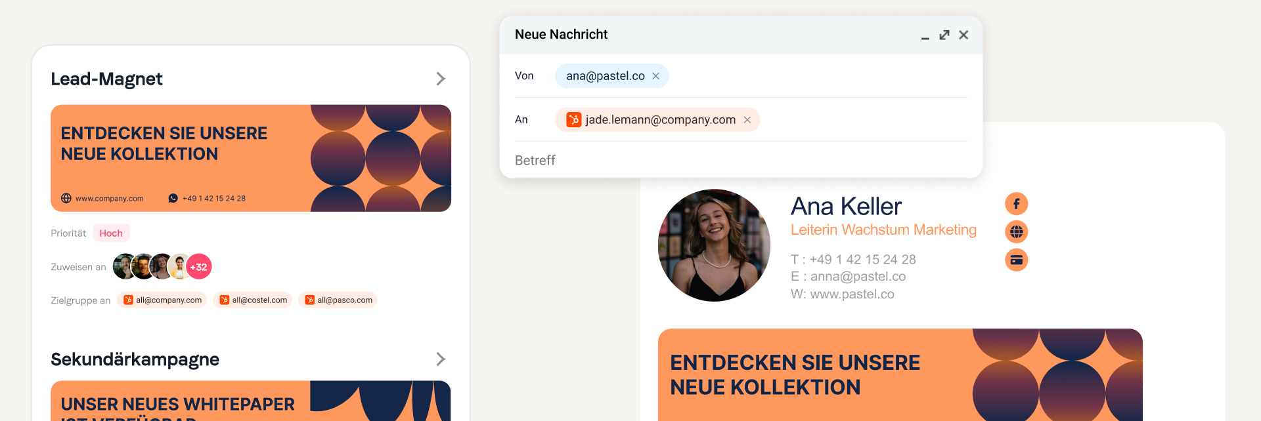1261x421 pixels.
Task: Open the Facebook icon in signature
Action: click(x=1016, y=204)
